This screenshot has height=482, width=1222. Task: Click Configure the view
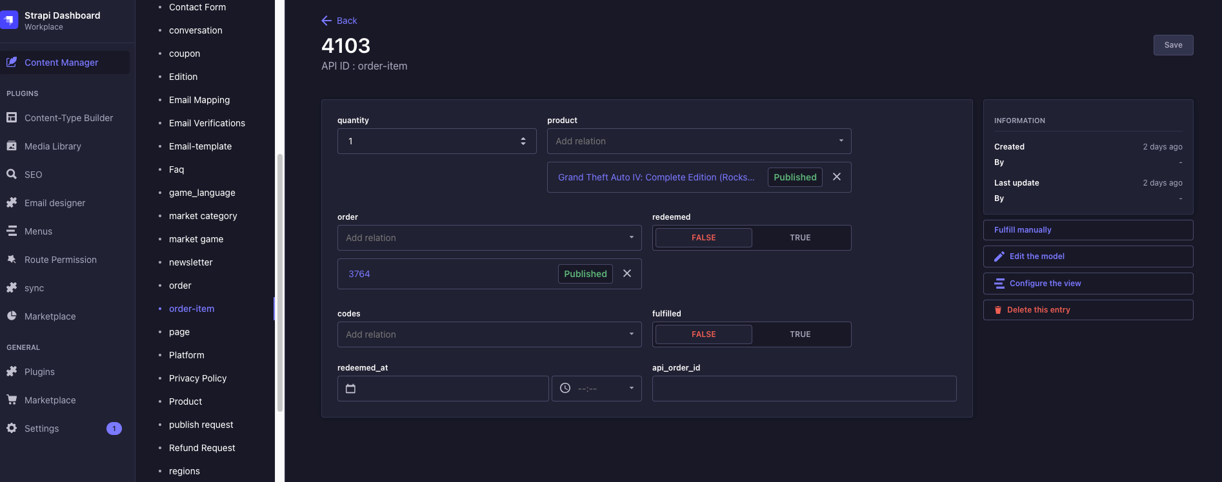click(1088, 284)
